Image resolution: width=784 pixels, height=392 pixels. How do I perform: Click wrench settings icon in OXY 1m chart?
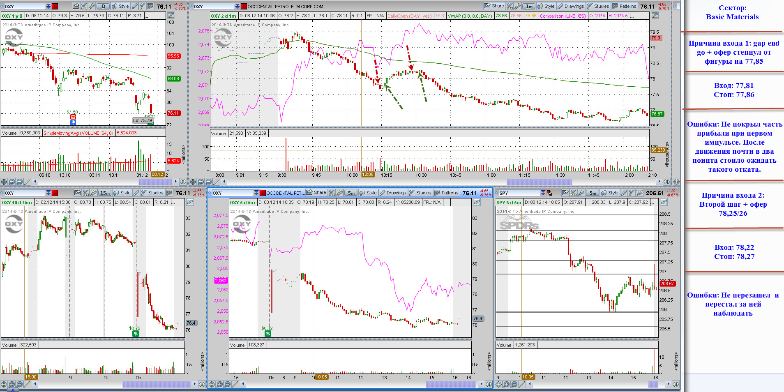(x=518, y=6)
